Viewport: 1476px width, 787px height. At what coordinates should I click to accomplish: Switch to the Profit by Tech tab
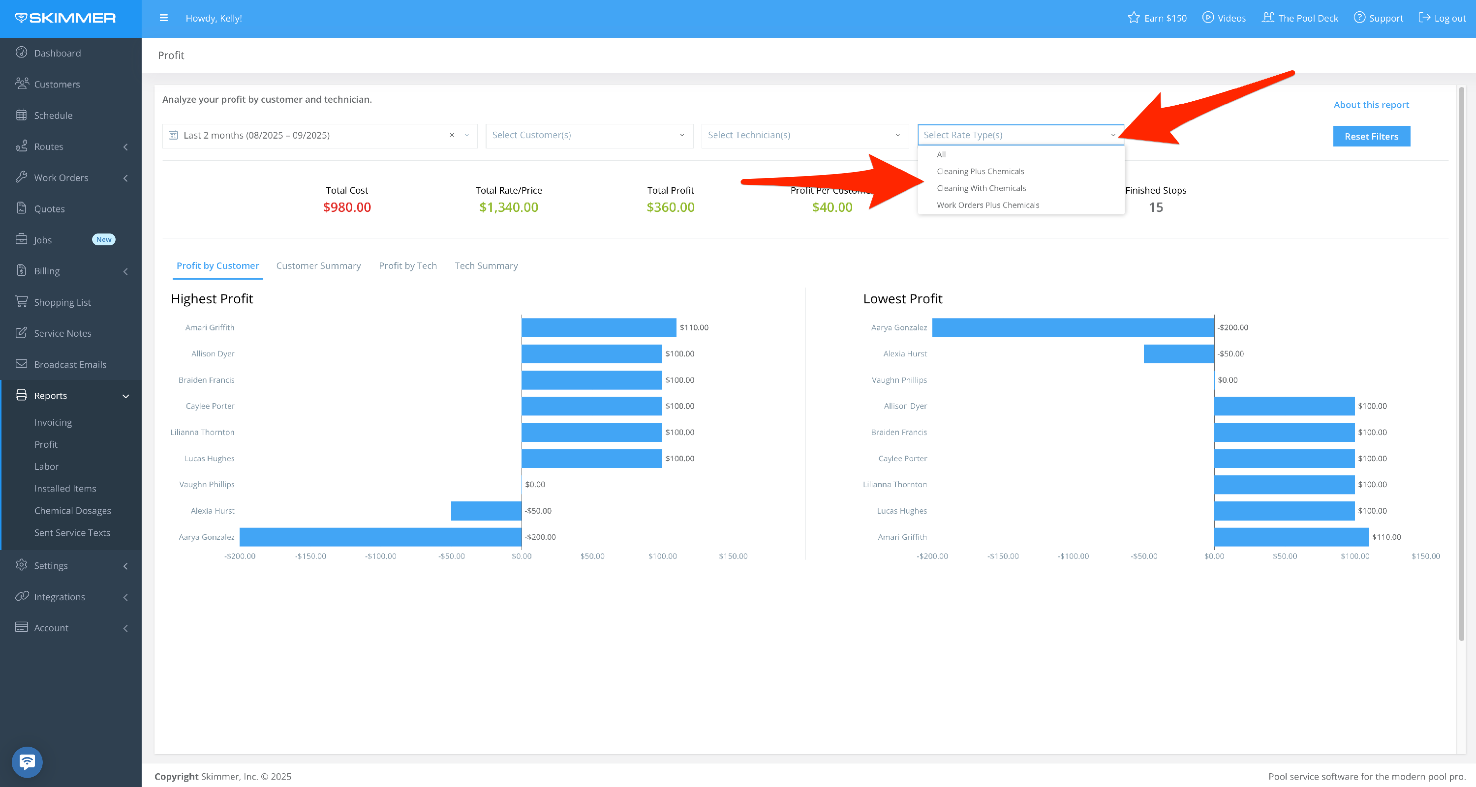point(407,265)
